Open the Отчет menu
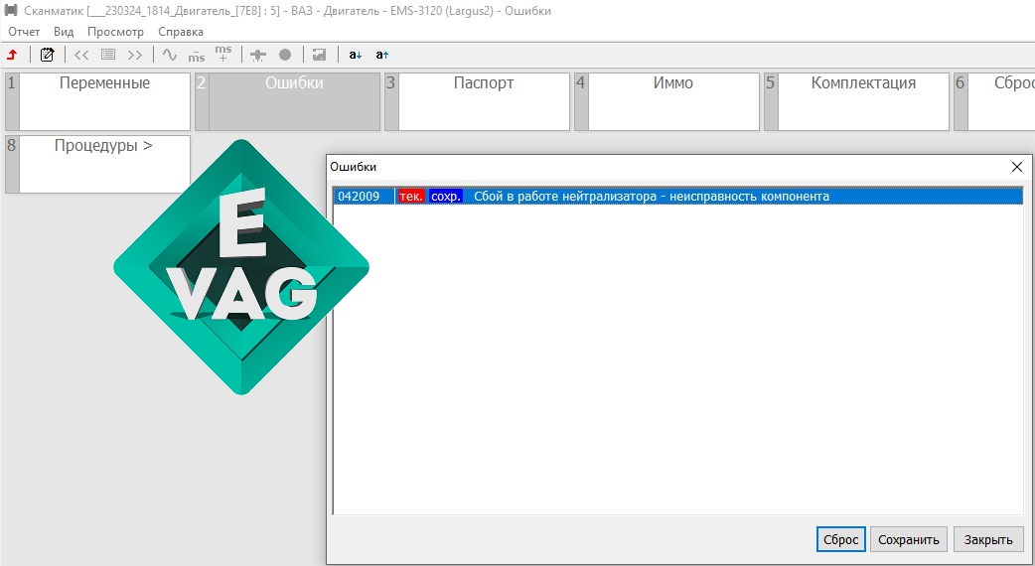Image resolution: width=1035 pixels, height=566 pixels. coord(24,32)
